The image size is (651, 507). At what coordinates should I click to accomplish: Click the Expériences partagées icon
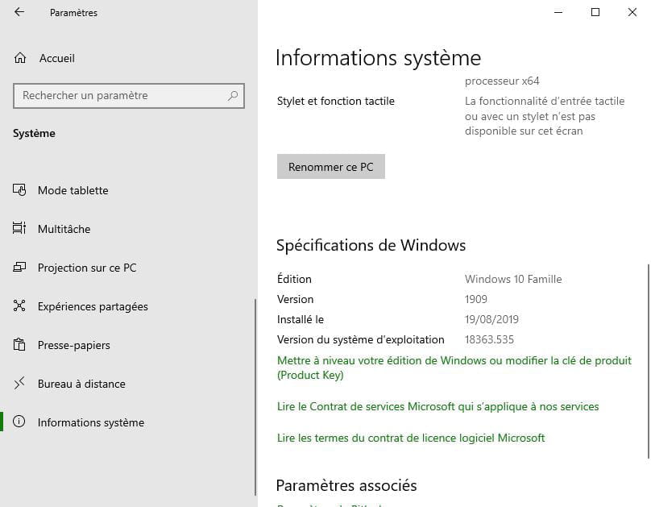19,306
